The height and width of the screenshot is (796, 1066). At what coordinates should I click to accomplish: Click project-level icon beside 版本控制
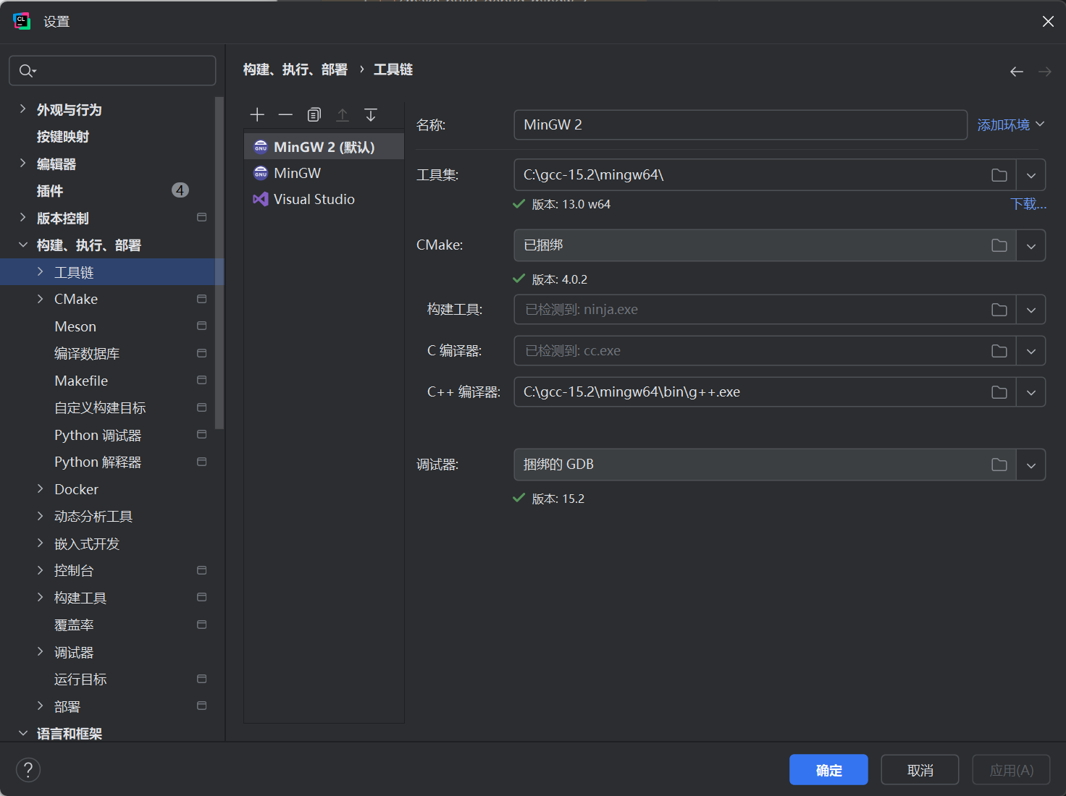(202, 218)
